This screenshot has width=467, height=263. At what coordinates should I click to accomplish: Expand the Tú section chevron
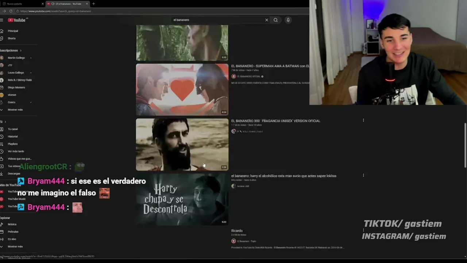(5, 122)
